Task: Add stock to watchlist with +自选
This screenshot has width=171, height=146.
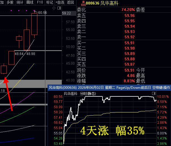Action: click(60, 2)
